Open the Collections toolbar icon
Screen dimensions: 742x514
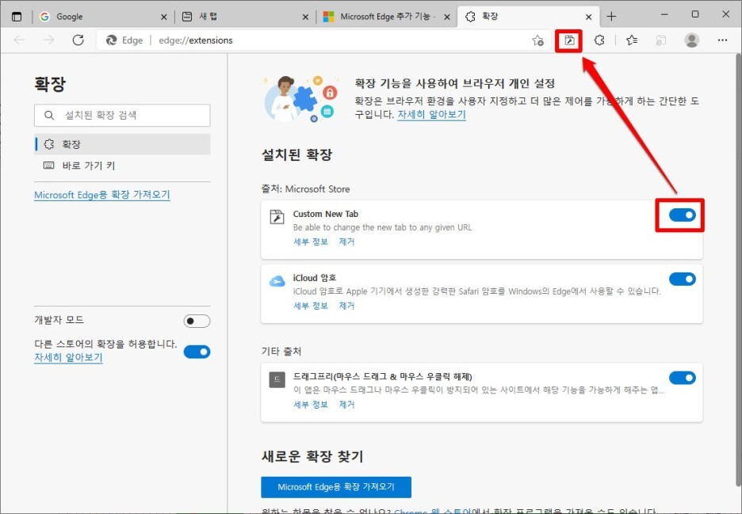click(x=660, y=40)
